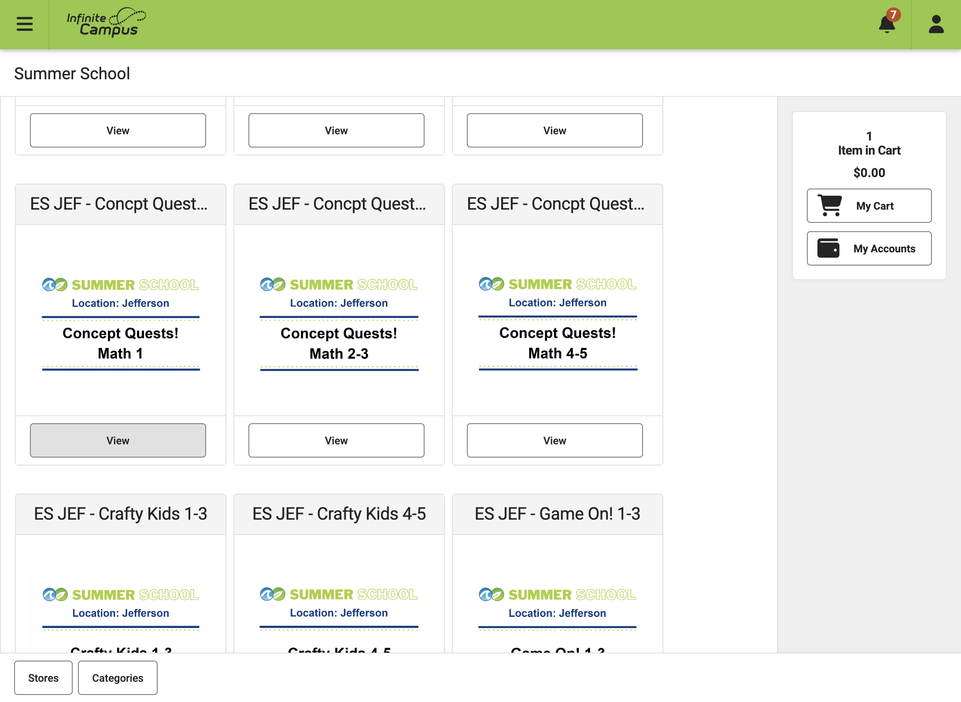View the Concept Quests Math 2-3 course
Screen dimensions: 961x702
pyautogui.click(x=336, y=440)
